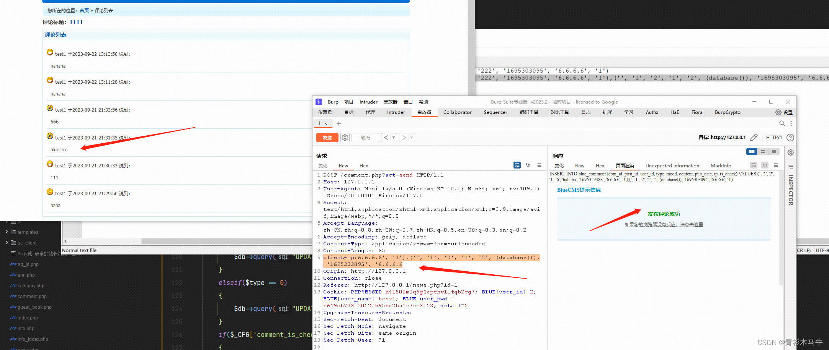The width and height of the screenshot is (829, 350).
Task: Edit target with the pencil icon
Action: 754,138
